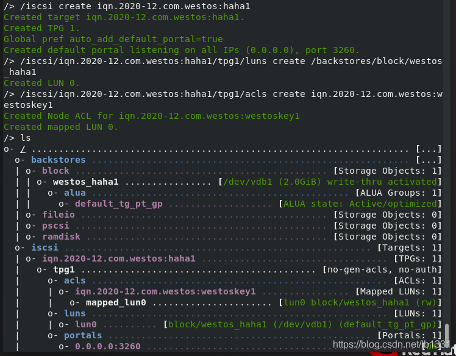This screenshot has width=456, height=356.
Task: Select the "lun0" row name
Action: [x=86, y=324]
